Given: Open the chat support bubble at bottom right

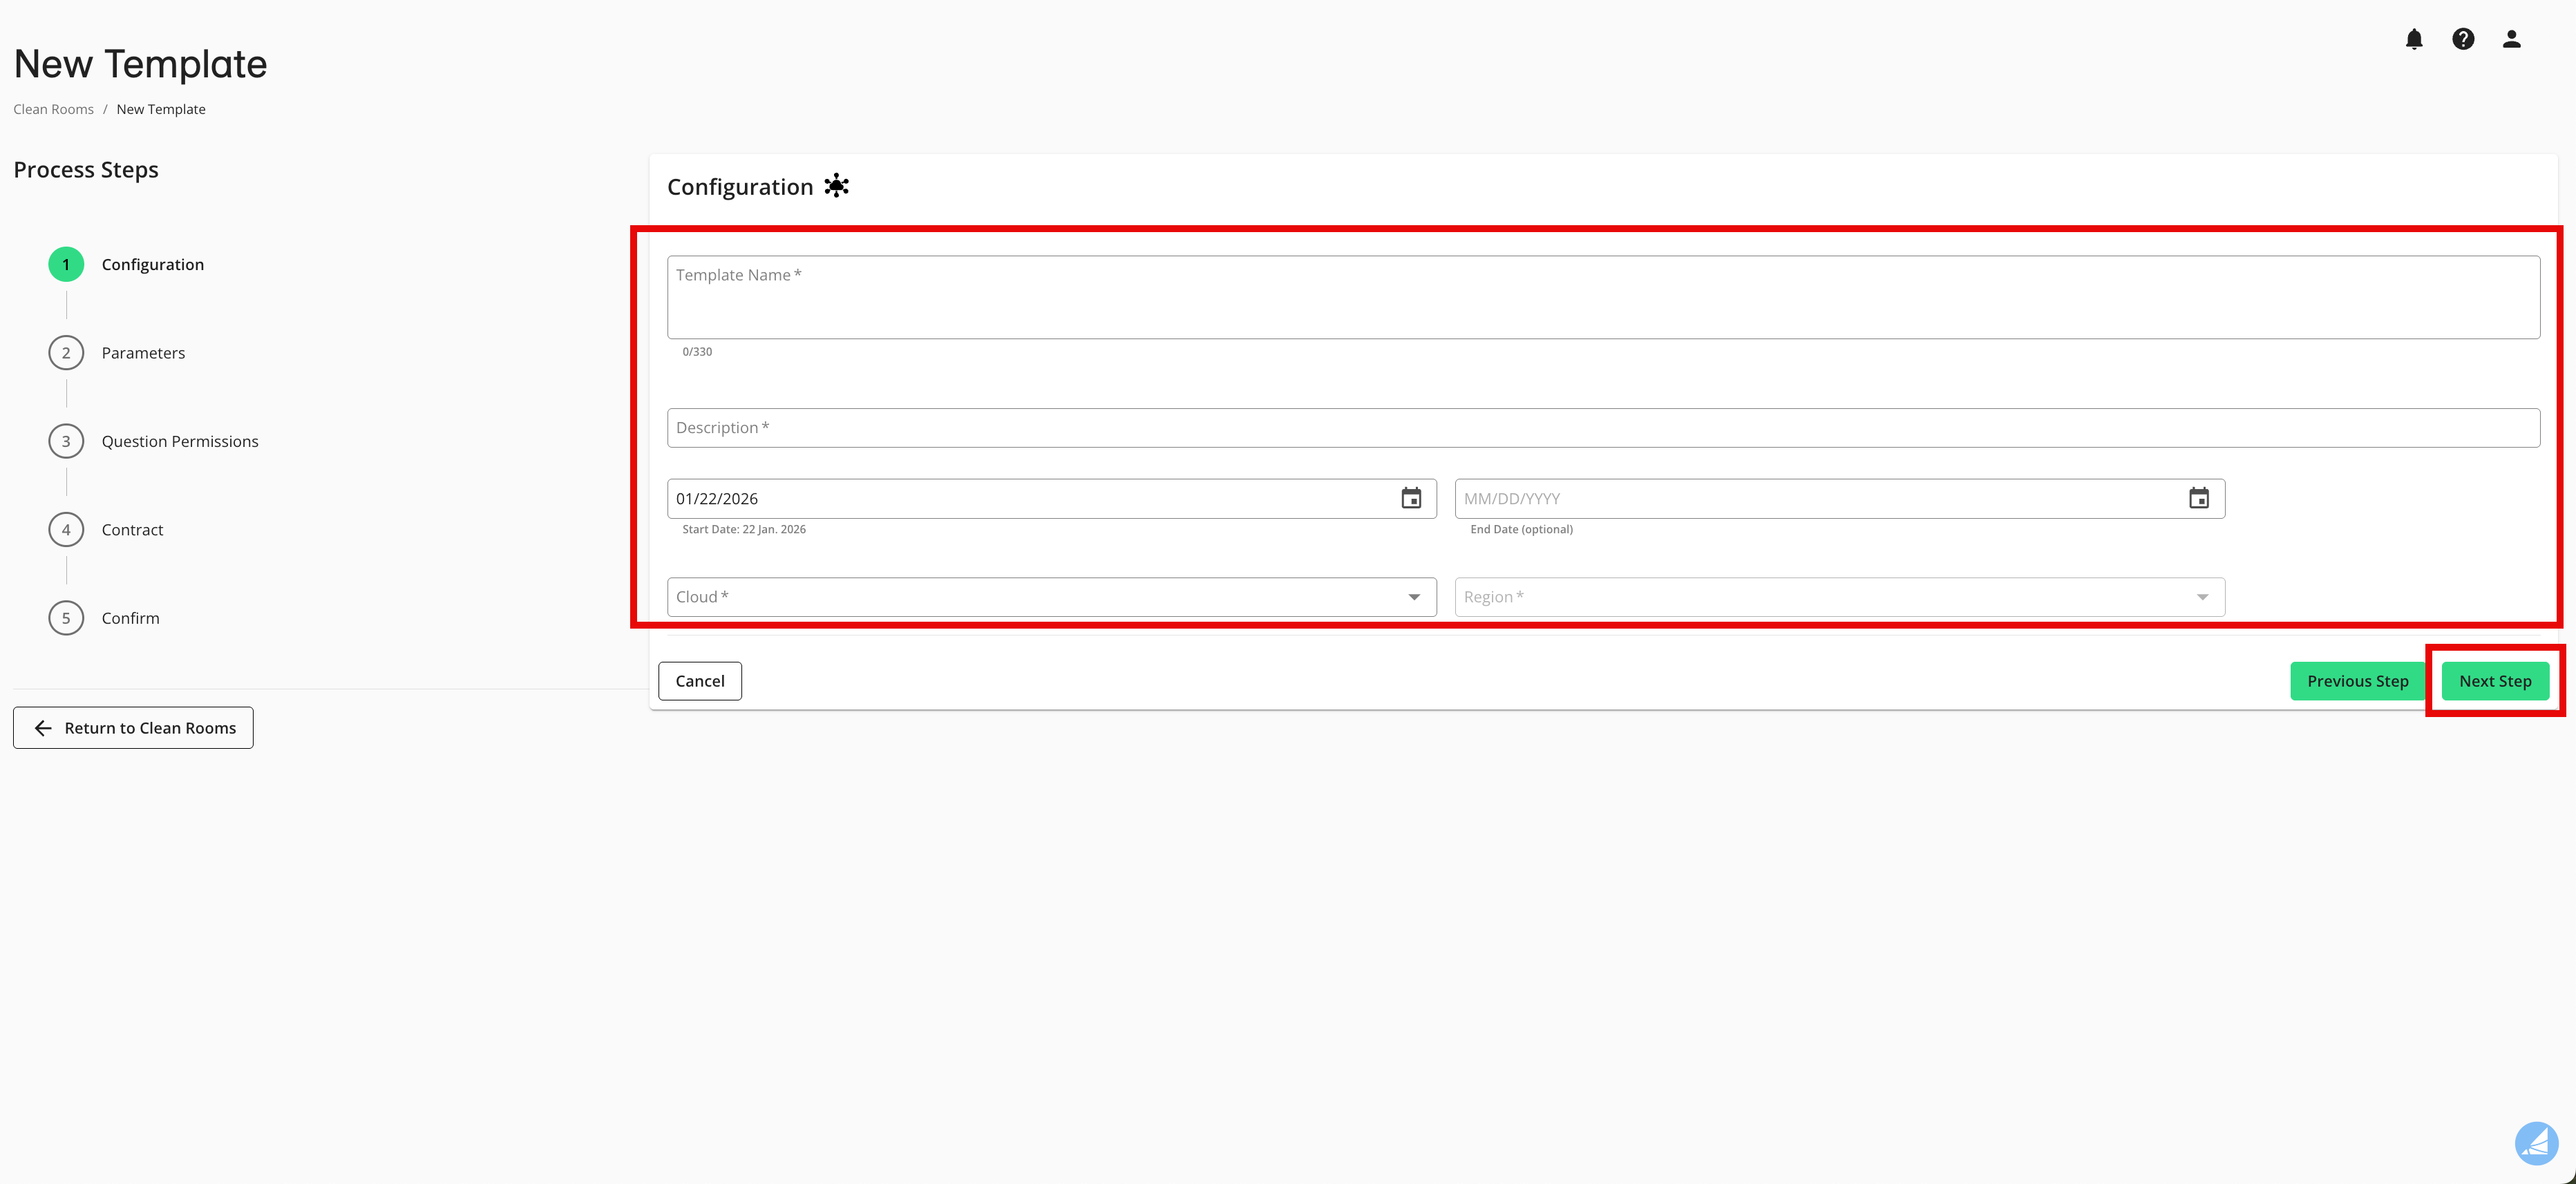Looking at the screenshot, I should pyautogui.click(x=2537, y=1143).
